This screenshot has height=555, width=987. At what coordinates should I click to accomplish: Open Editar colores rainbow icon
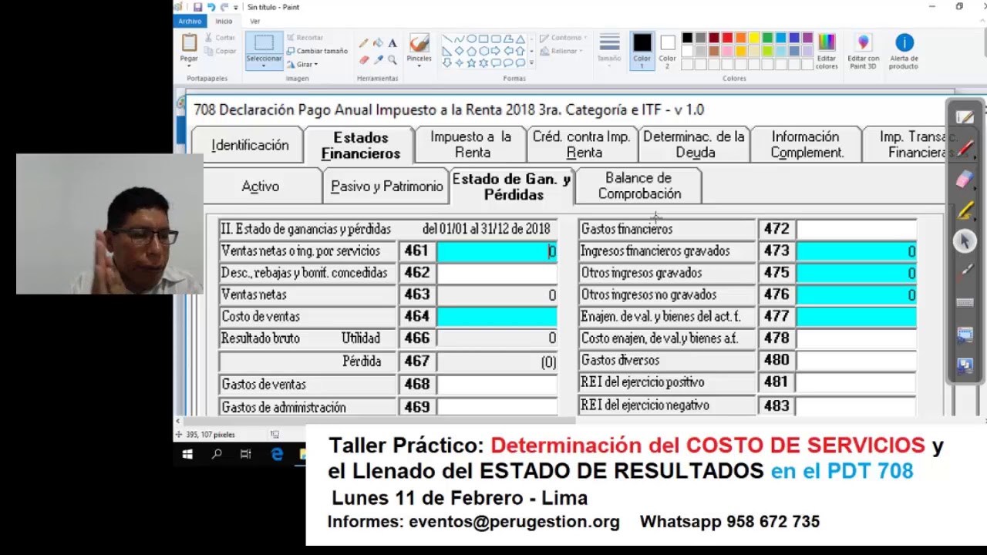coord(827,51)
